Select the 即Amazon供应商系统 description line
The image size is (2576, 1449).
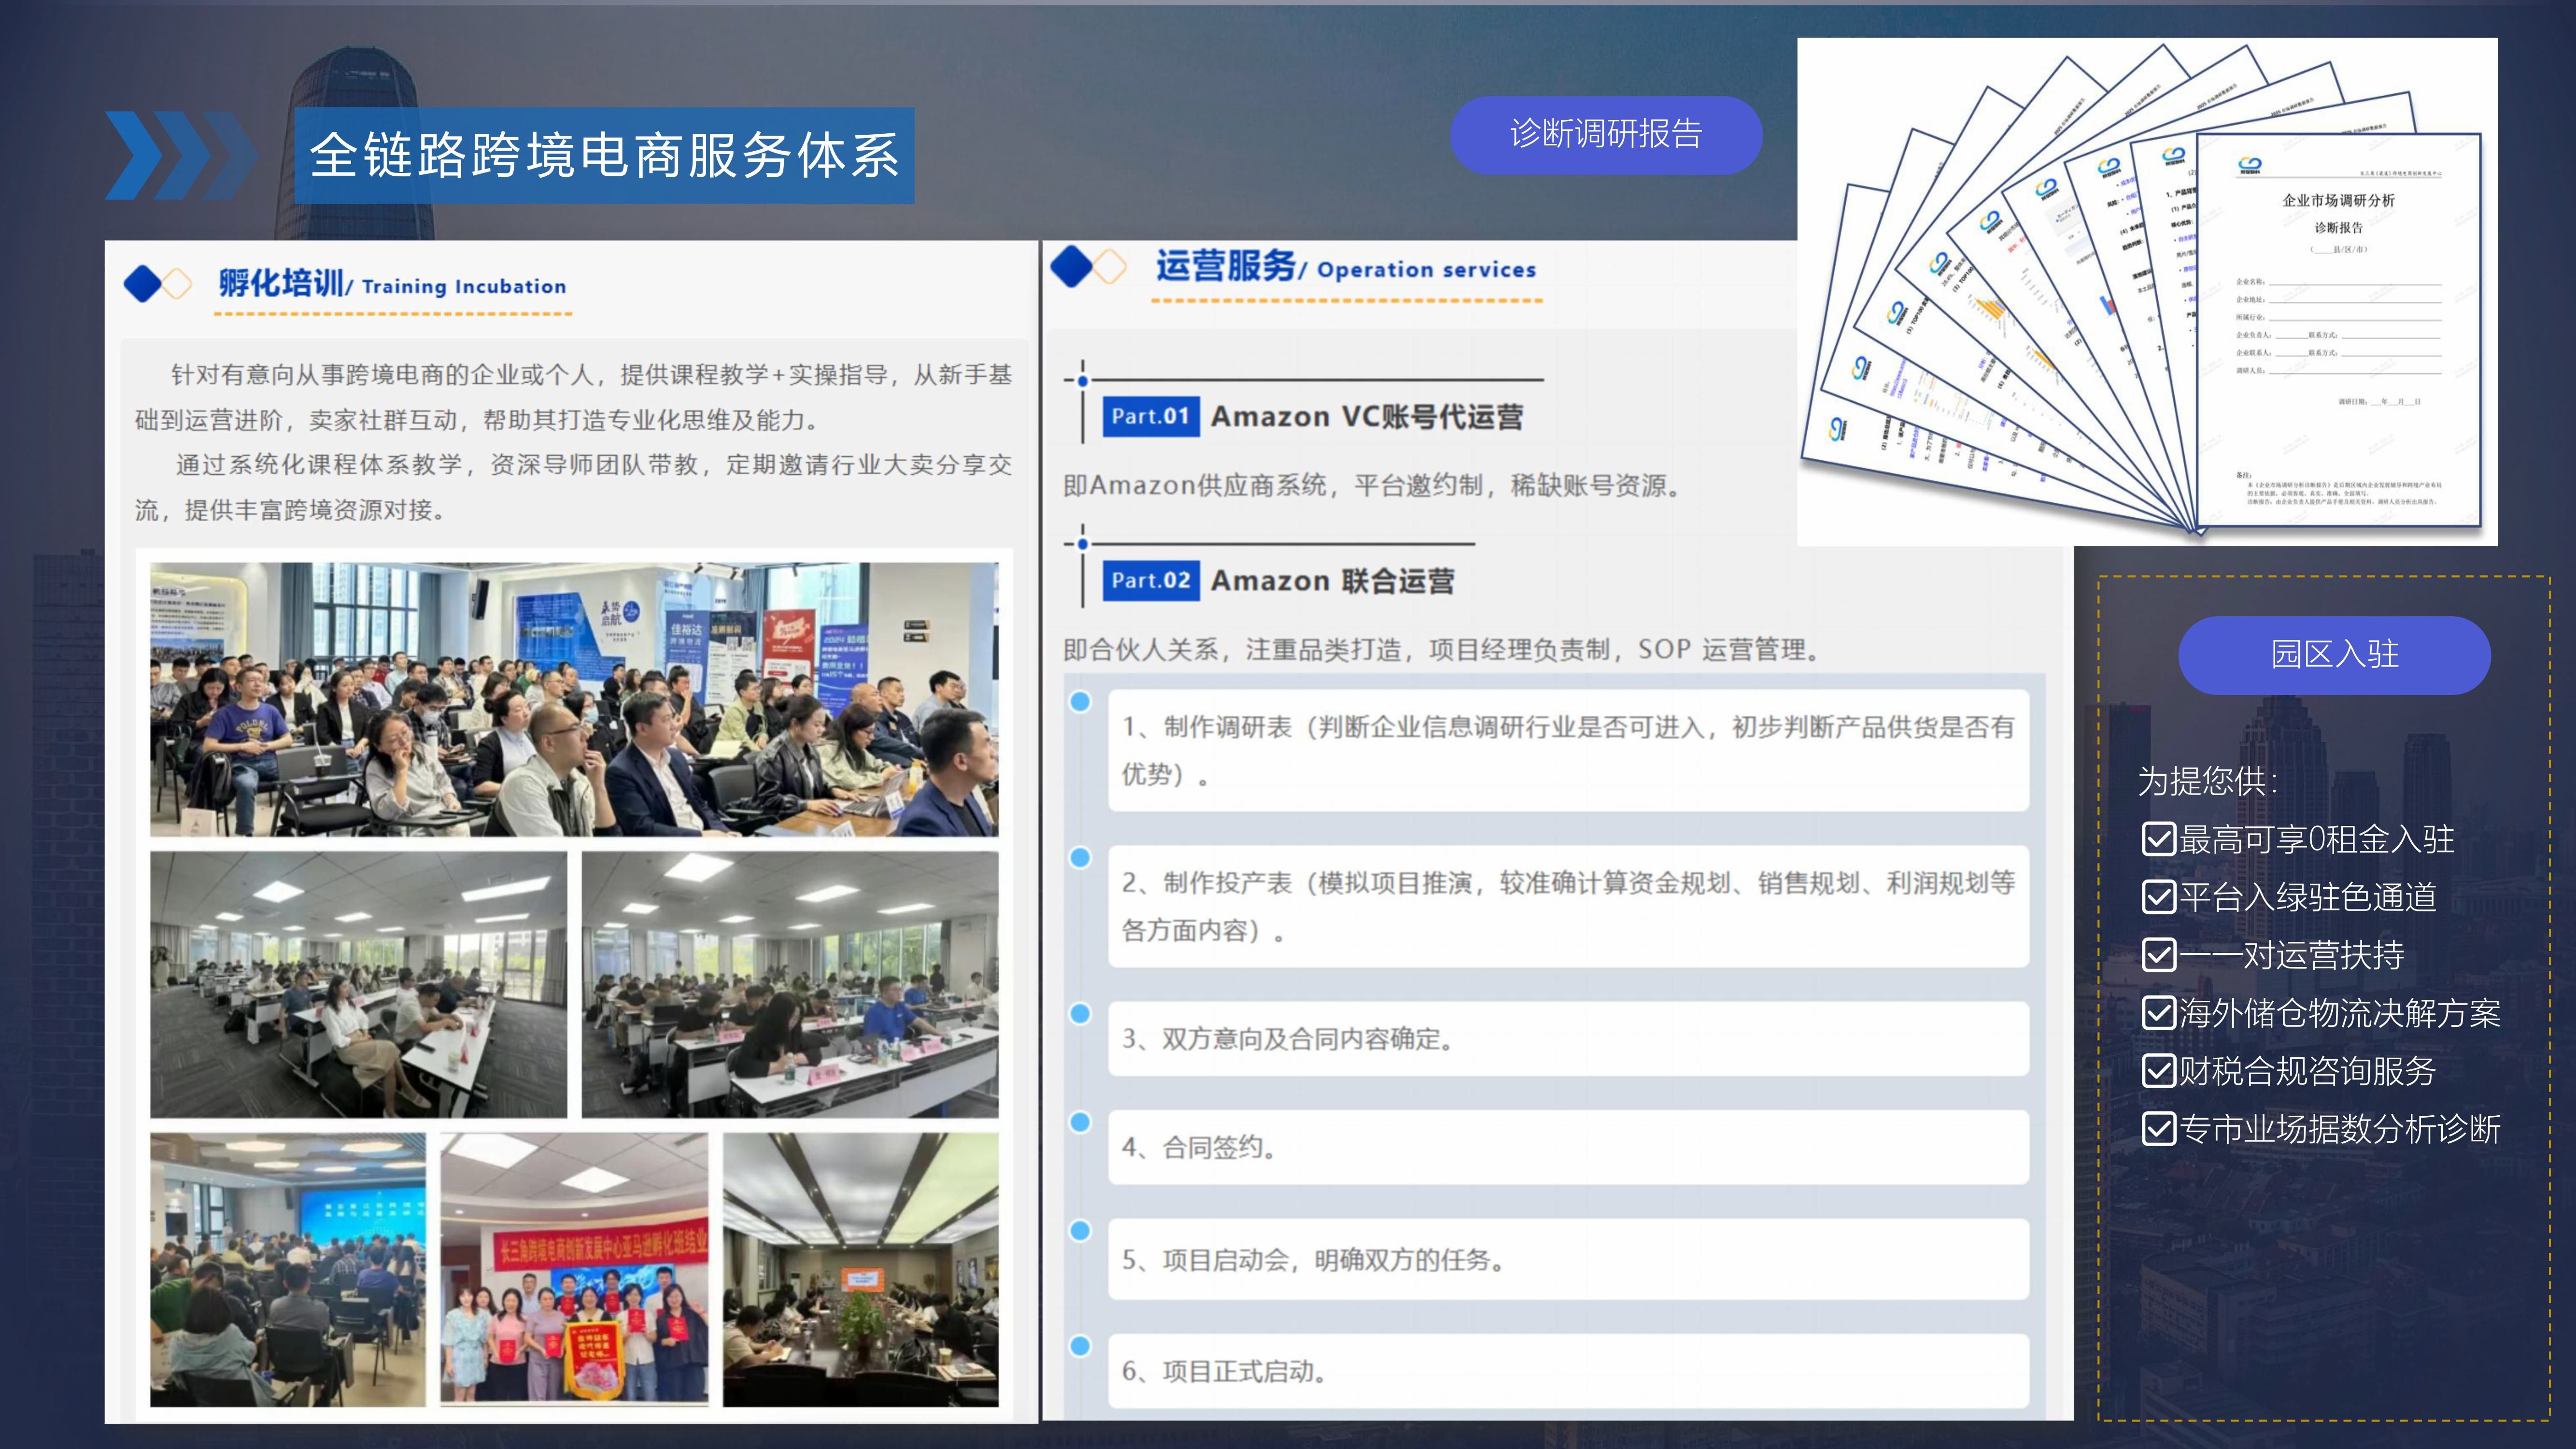click(1372, 486)
